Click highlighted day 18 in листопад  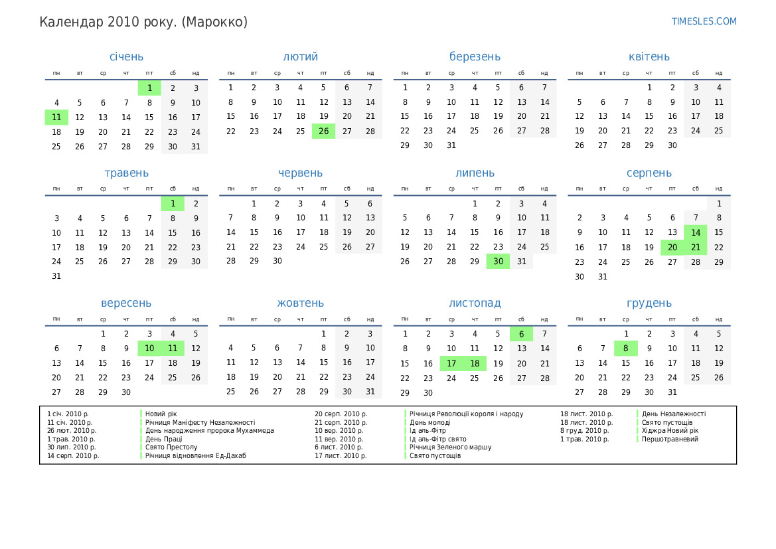click(475, 363)
